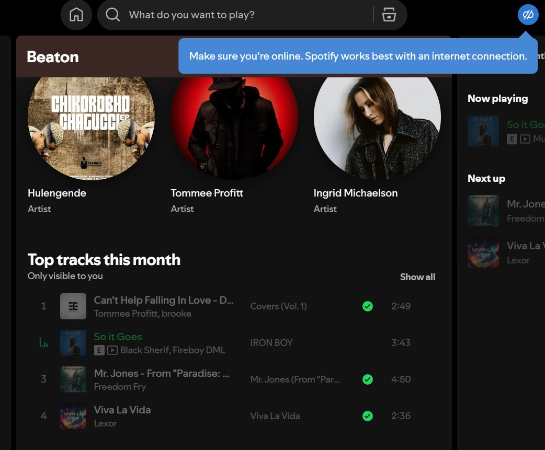Image resolution: width=545 pixels, height=450 pixels.
Task: Select the "Viva La Vida" track title in list
Action: pos(122,410)
